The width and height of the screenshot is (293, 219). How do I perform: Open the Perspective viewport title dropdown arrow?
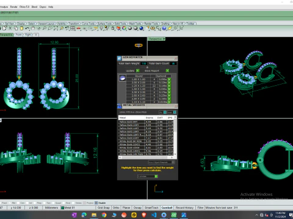pyautogui.click(x=164, y=39)
